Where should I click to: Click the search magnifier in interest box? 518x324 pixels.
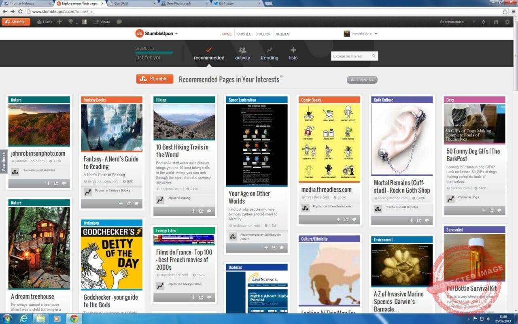[x=374, y=56]
